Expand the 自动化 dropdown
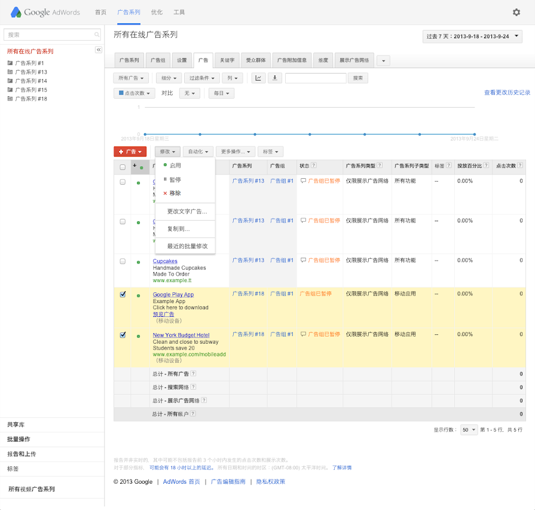Image resolution: width=535 pixels, height=510 pixels. coord(198,152)
